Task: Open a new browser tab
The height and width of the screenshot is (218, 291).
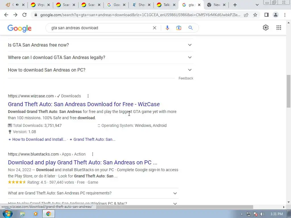Action: (235, 5)
